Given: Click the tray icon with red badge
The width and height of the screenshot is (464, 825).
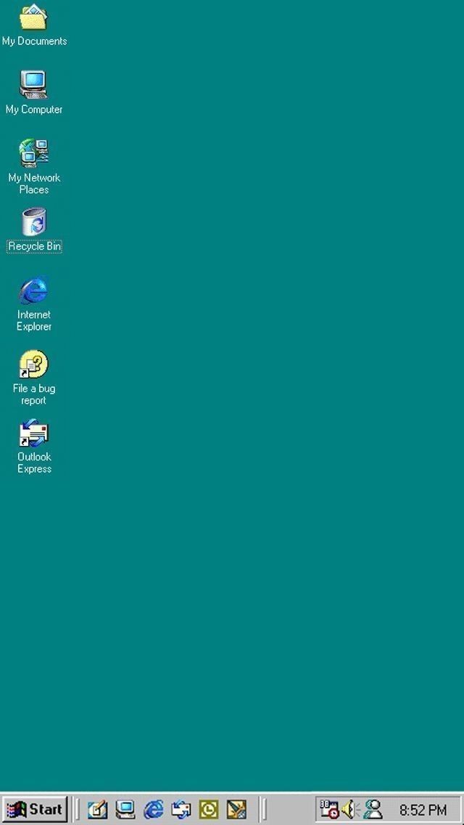Looking at the screenshot, I should point(329,809).
